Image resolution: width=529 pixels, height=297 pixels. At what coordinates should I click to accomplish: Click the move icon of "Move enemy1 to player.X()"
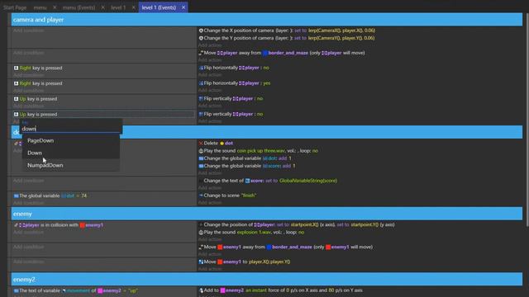point(201,262)
